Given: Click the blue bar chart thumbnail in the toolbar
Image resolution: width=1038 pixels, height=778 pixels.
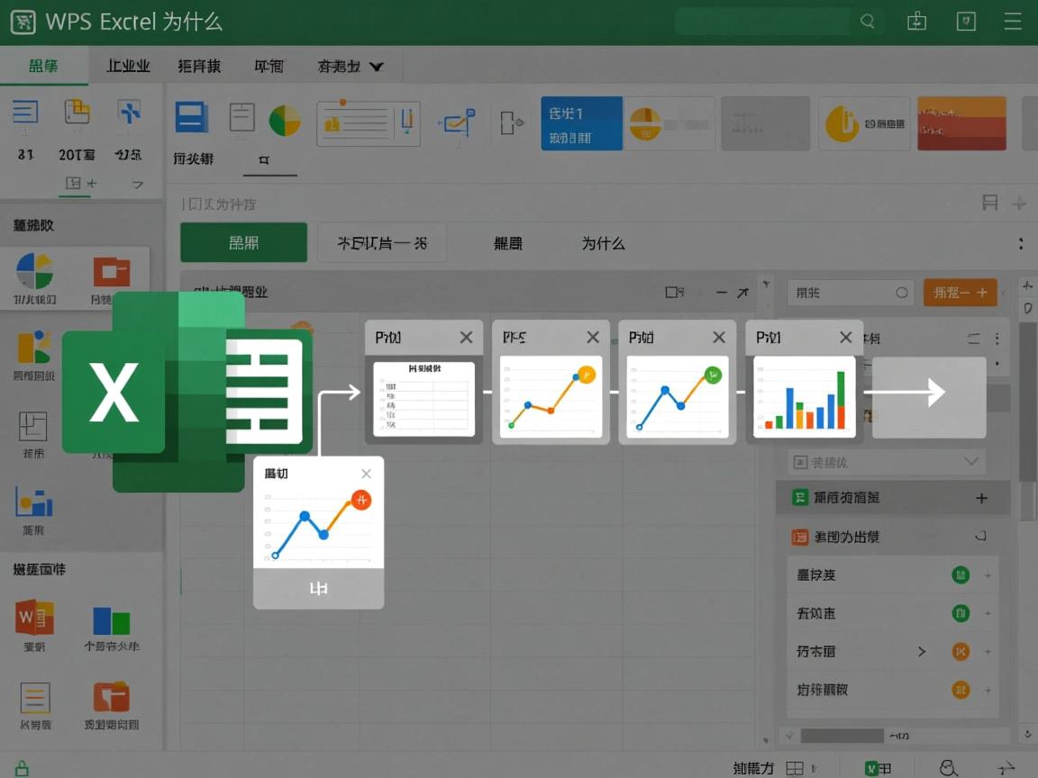Looking at the screenshot, I should [x=581, y=122].
